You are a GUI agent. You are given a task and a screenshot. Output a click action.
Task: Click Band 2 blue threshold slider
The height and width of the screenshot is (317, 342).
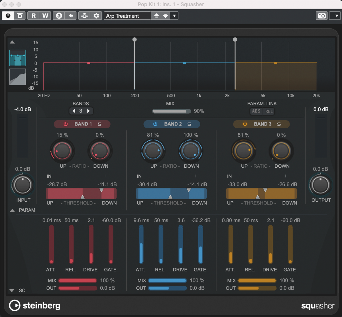pyautogui.click(x=171, y=193)
